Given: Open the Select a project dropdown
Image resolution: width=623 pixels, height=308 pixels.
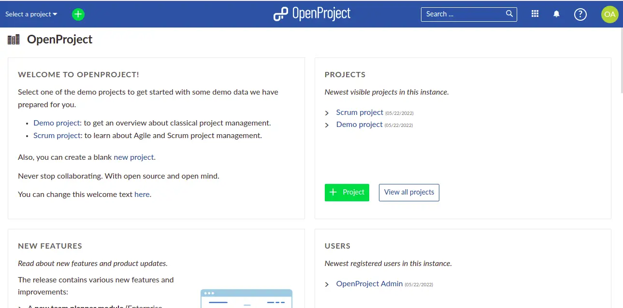Looking at the screenshot, I should (x=31, y=14).
